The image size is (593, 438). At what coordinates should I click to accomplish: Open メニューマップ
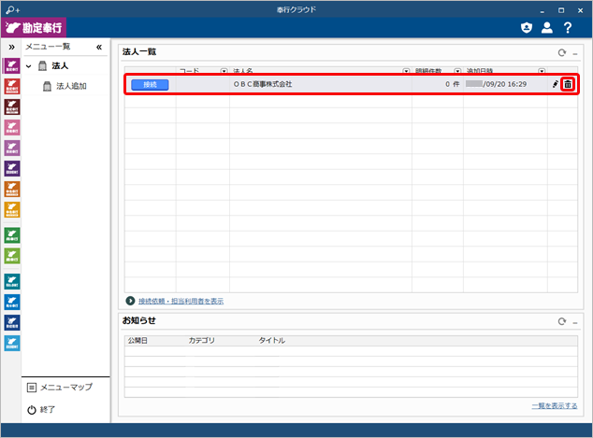60,388
